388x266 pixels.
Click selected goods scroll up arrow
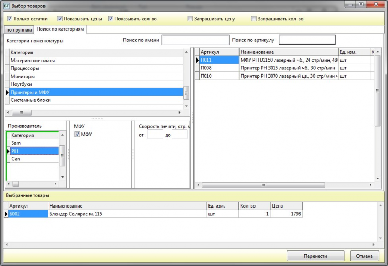[x=381, y=205]
